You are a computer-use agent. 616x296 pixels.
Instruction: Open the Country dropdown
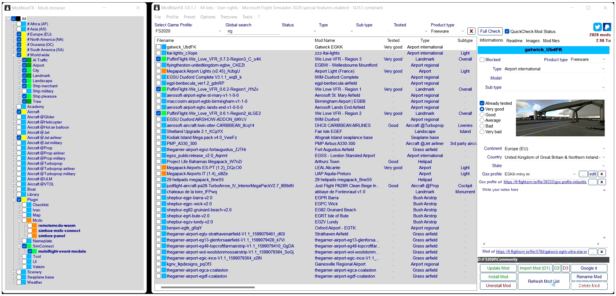point(555,157)
